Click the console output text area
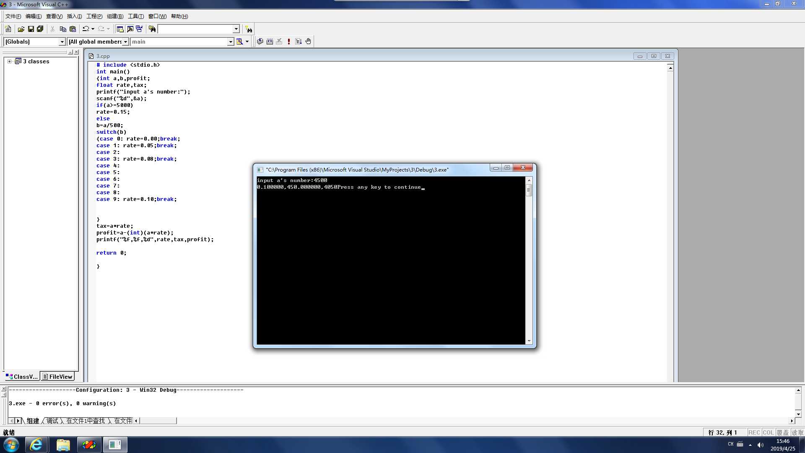The height and width of the screenshot is (453, 805). (391, 260)
